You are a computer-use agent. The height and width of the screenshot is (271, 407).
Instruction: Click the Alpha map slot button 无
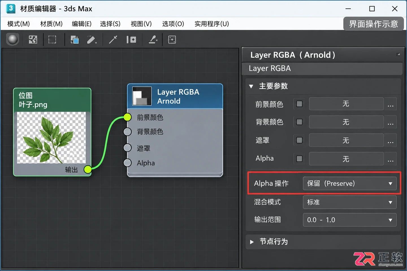click(346, 159)
